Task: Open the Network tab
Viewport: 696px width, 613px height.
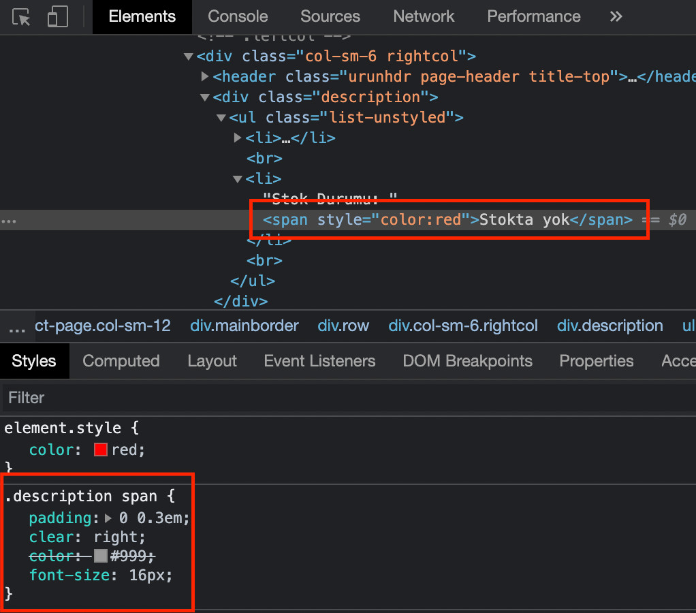Action: click(x=424, y=17)
